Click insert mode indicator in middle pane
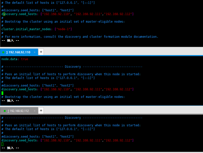 (10, 101)
